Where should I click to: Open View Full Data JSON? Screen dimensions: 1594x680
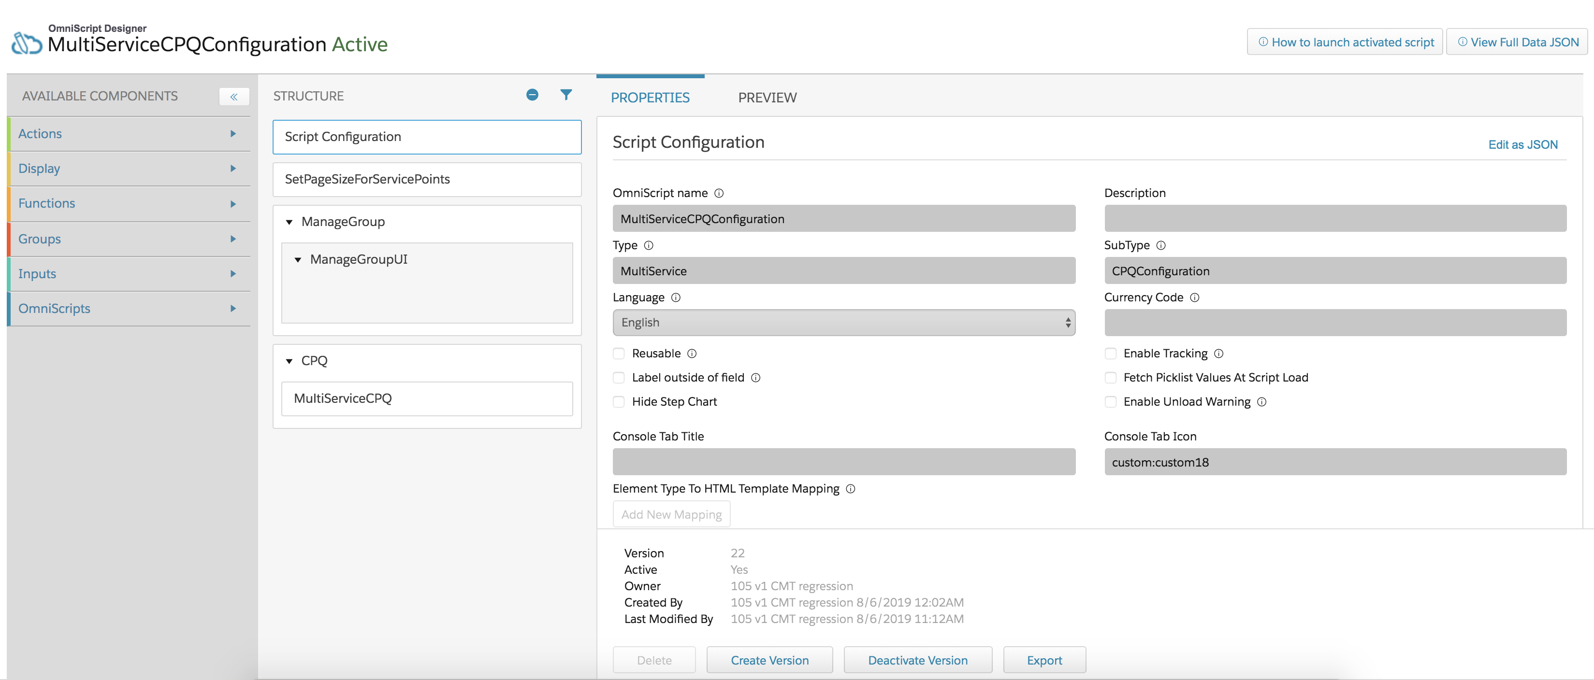tap(1517, 42)
